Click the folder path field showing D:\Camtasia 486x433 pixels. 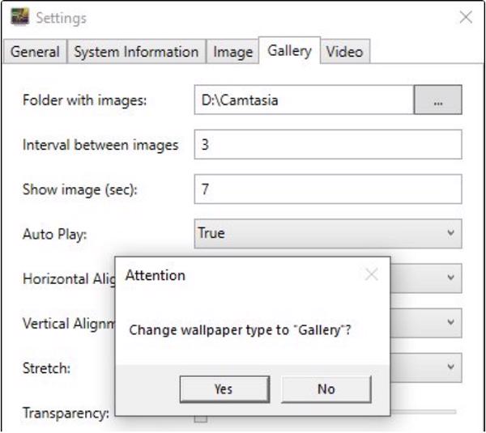click(x=304, y=101)
